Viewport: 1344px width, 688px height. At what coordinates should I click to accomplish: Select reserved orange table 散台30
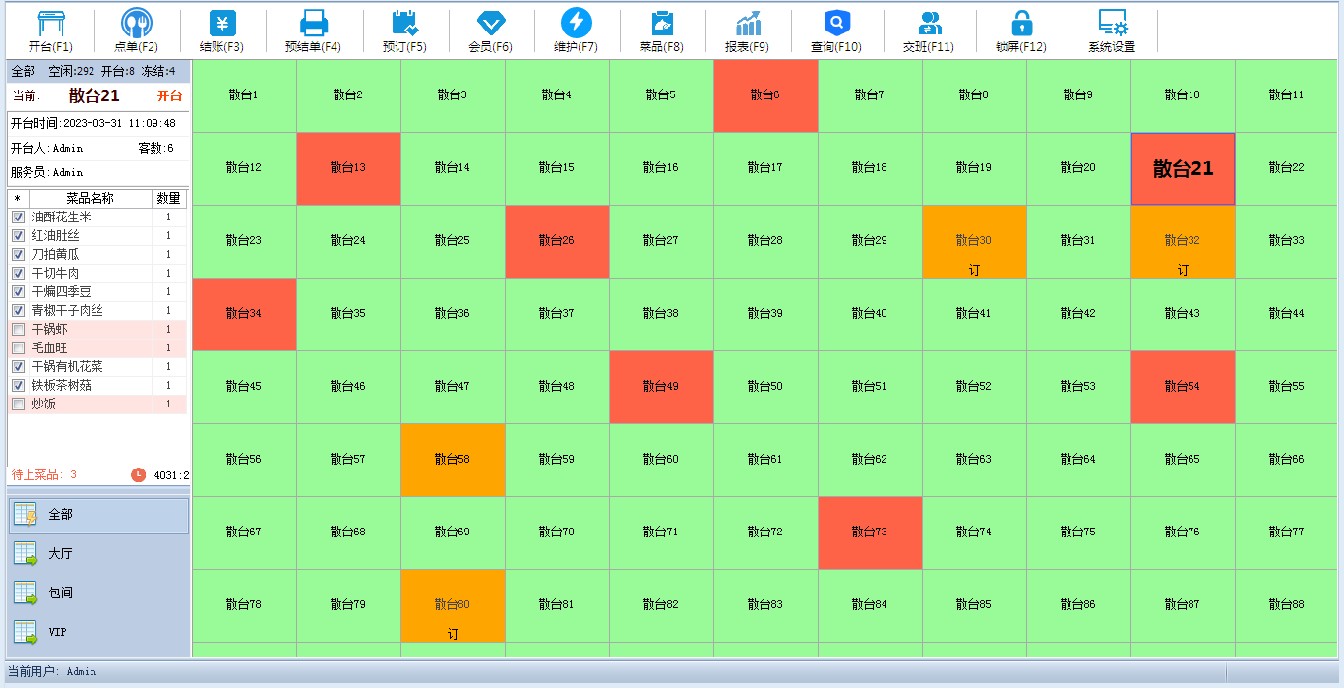coord(974,241)
